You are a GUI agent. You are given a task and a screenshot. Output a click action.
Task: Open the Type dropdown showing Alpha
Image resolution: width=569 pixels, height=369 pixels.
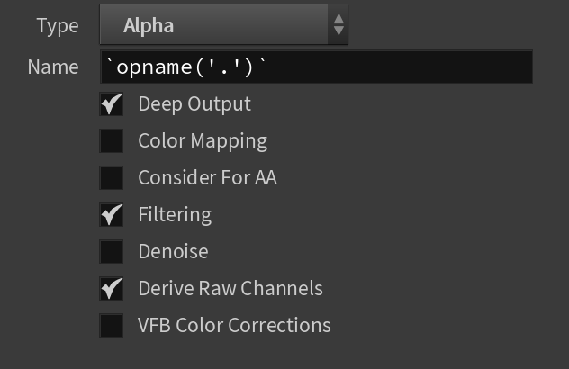tap(223, 24)
